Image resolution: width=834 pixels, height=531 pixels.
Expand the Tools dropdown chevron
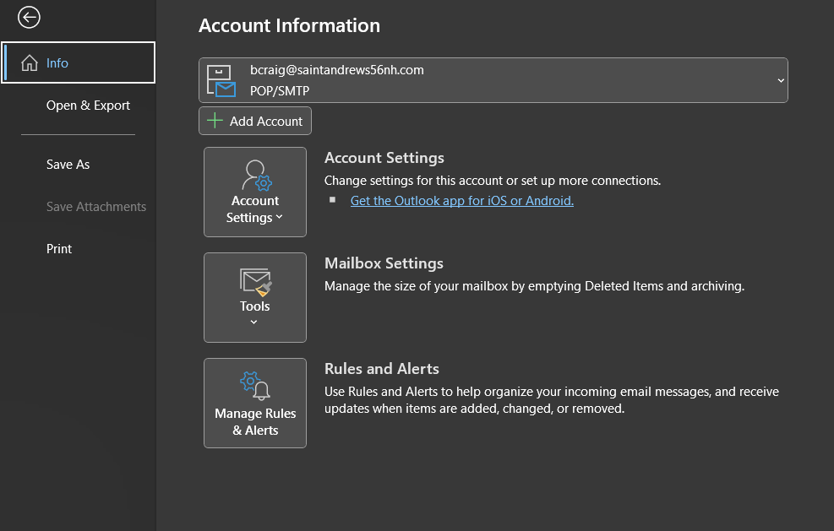[x=254, y=322]
